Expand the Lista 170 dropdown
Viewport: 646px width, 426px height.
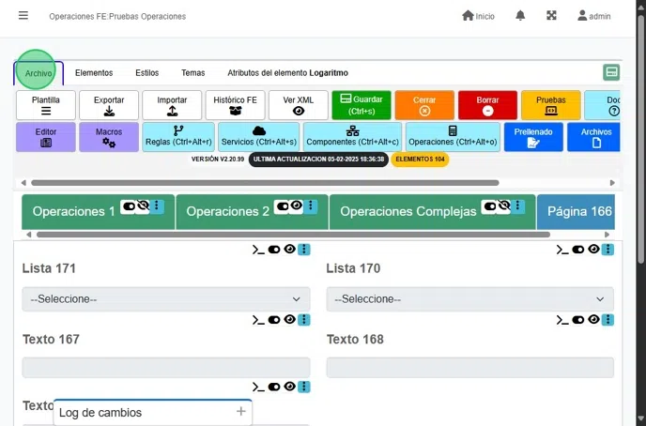pyautogui.click(x=470, y=299)
